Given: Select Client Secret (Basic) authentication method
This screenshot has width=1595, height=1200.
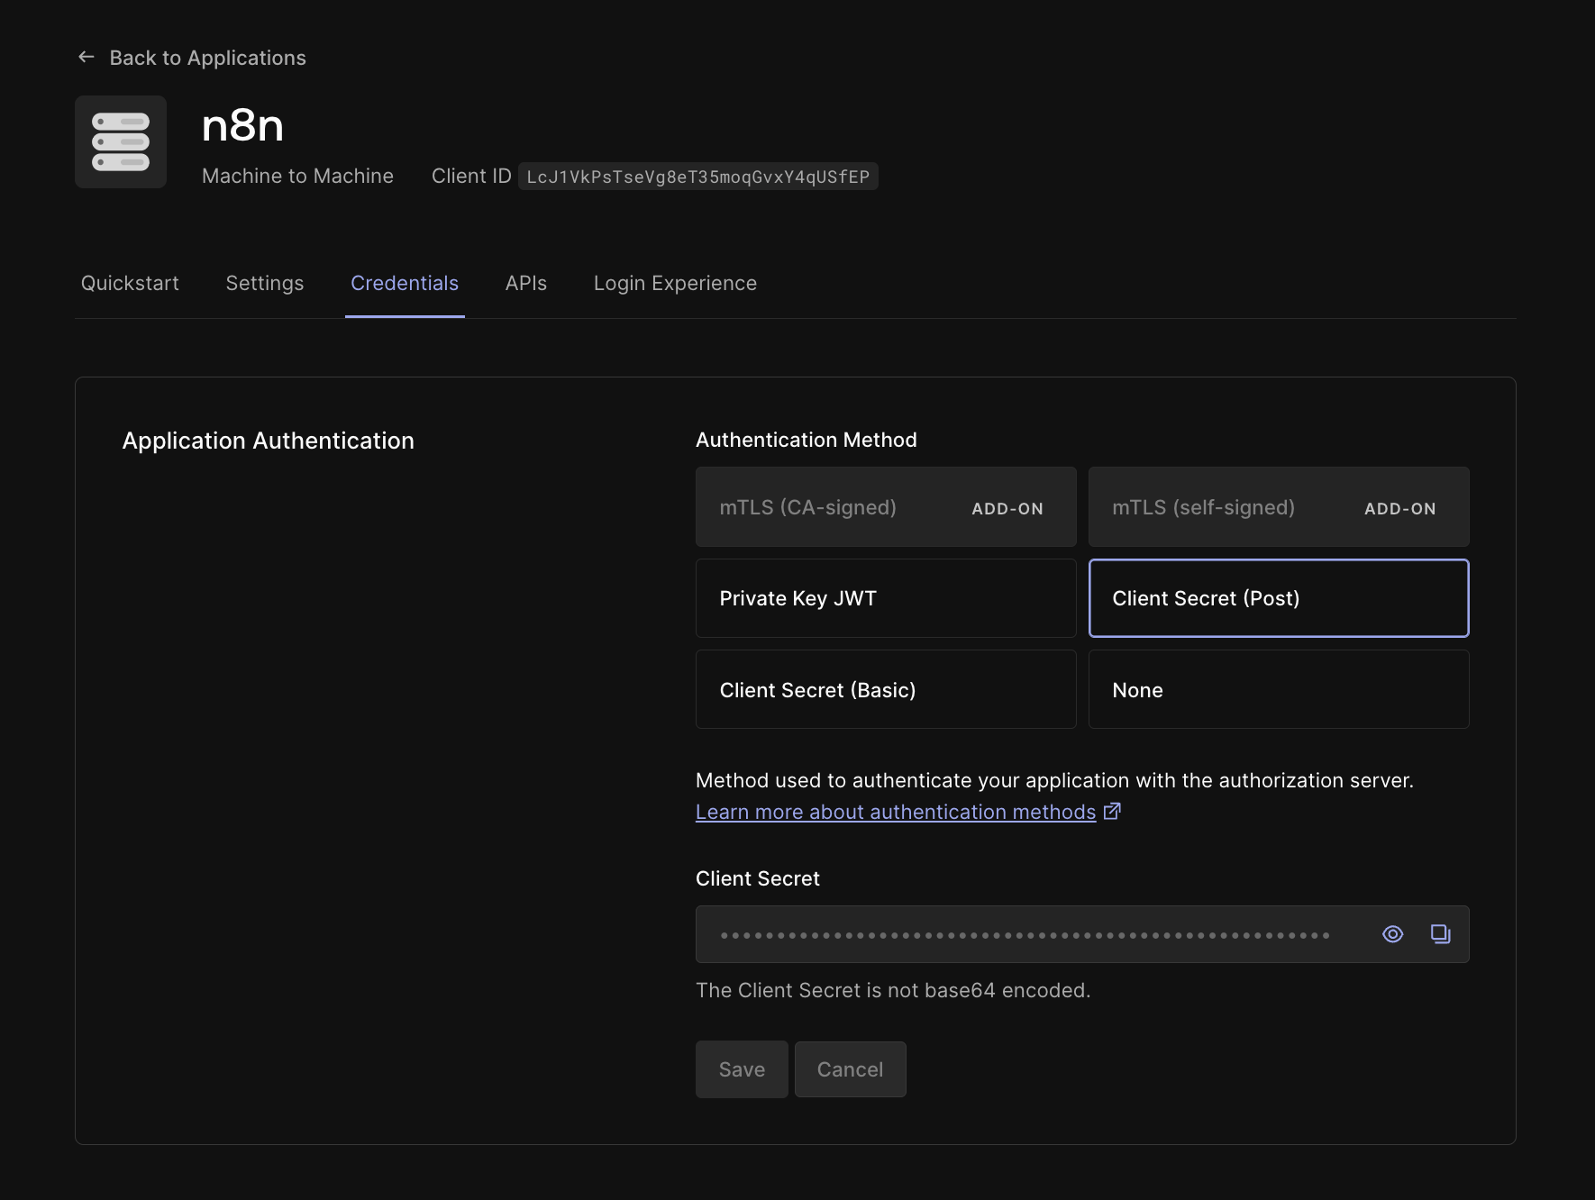Looking at the screenshot, I should click(x=886, y=689).
